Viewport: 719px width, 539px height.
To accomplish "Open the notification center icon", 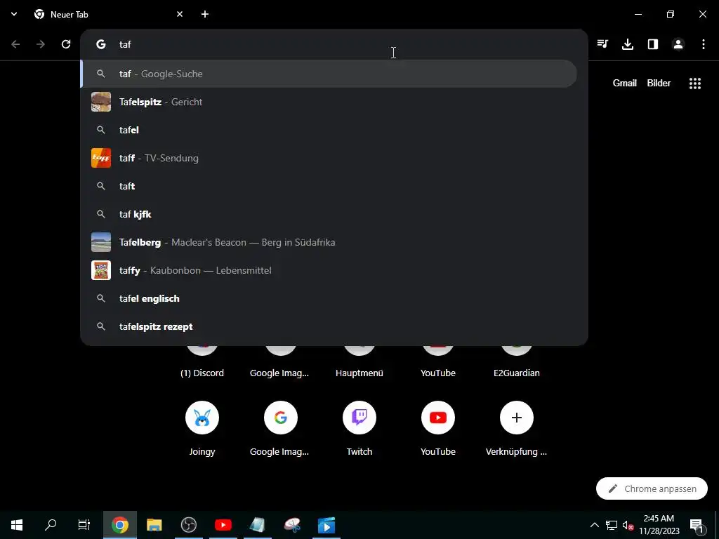I will [x=697, y=525].
